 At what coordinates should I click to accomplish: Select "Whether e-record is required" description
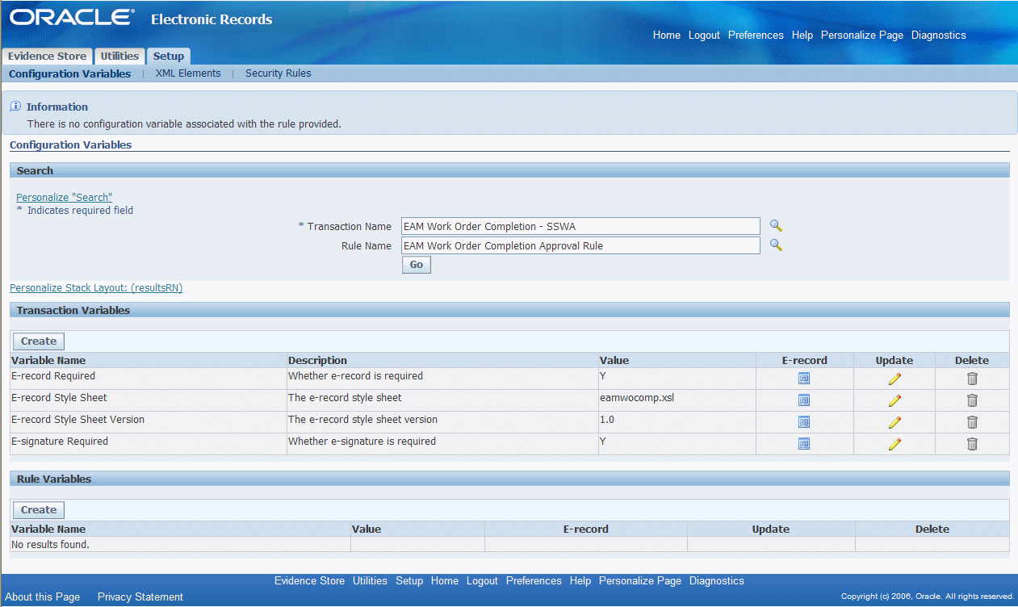[x=355, y=376]
